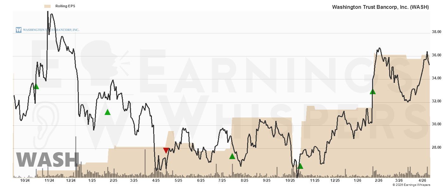443x189 pixels.
Task: Click the 'Rolling EPS' legend label
Action: click(65, 6)
